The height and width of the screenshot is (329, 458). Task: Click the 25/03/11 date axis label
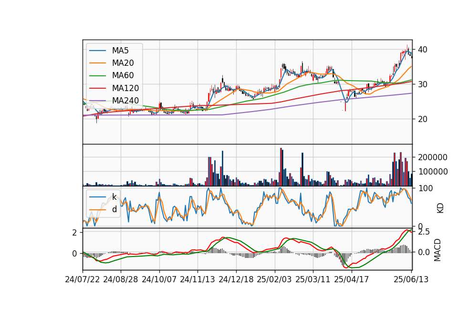[x=313, y=279]
